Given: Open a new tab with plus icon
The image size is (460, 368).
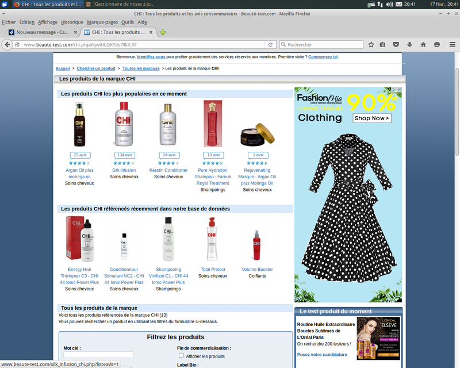Looking at the screenshot, I should click(x=163, y=32).
